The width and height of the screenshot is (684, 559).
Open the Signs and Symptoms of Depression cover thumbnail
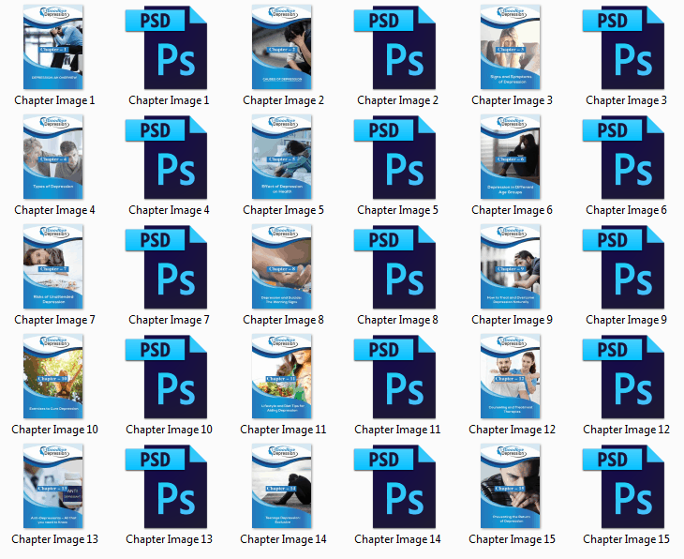coord(512,47)
